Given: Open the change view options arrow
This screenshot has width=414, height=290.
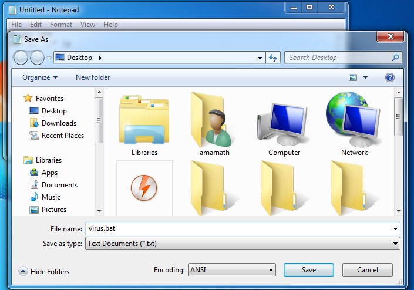Looking at the screenshot, I should 366,77.
